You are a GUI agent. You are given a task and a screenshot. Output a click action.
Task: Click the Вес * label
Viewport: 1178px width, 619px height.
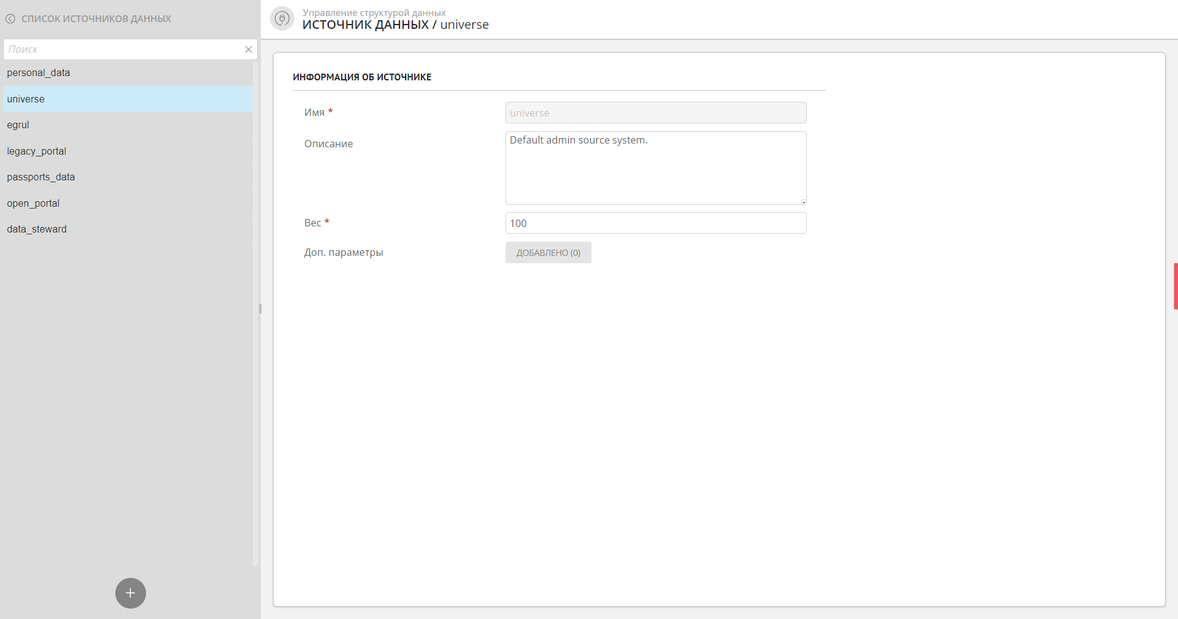click(x=317, y=223)
